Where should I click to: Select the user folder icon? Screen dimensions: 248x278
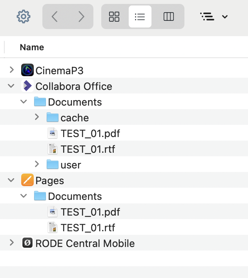53,165
